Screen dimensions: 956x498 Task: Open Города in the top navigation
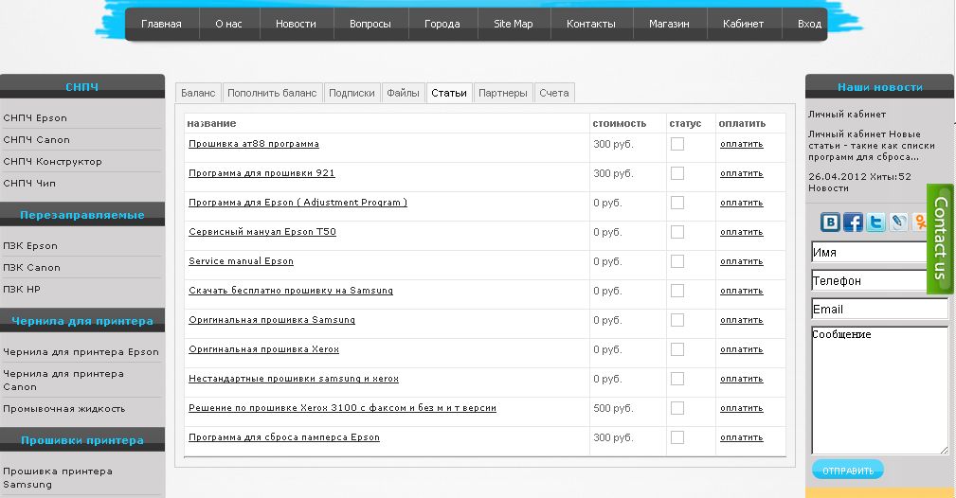pos(442,24)
